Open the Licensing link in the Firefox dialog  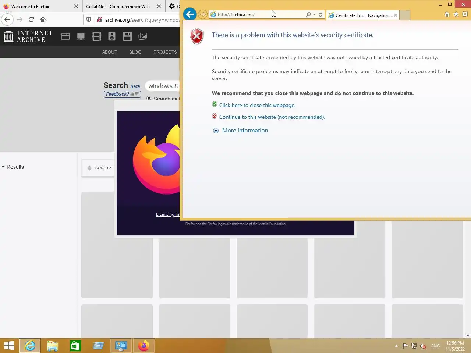[x=168, y=214]
